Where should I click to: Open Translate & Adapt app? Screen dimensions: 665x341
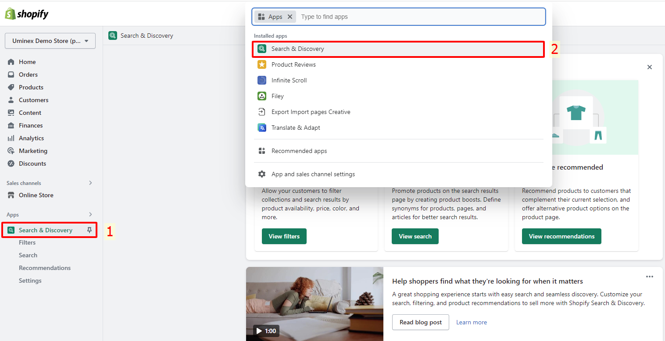[296, 128]
